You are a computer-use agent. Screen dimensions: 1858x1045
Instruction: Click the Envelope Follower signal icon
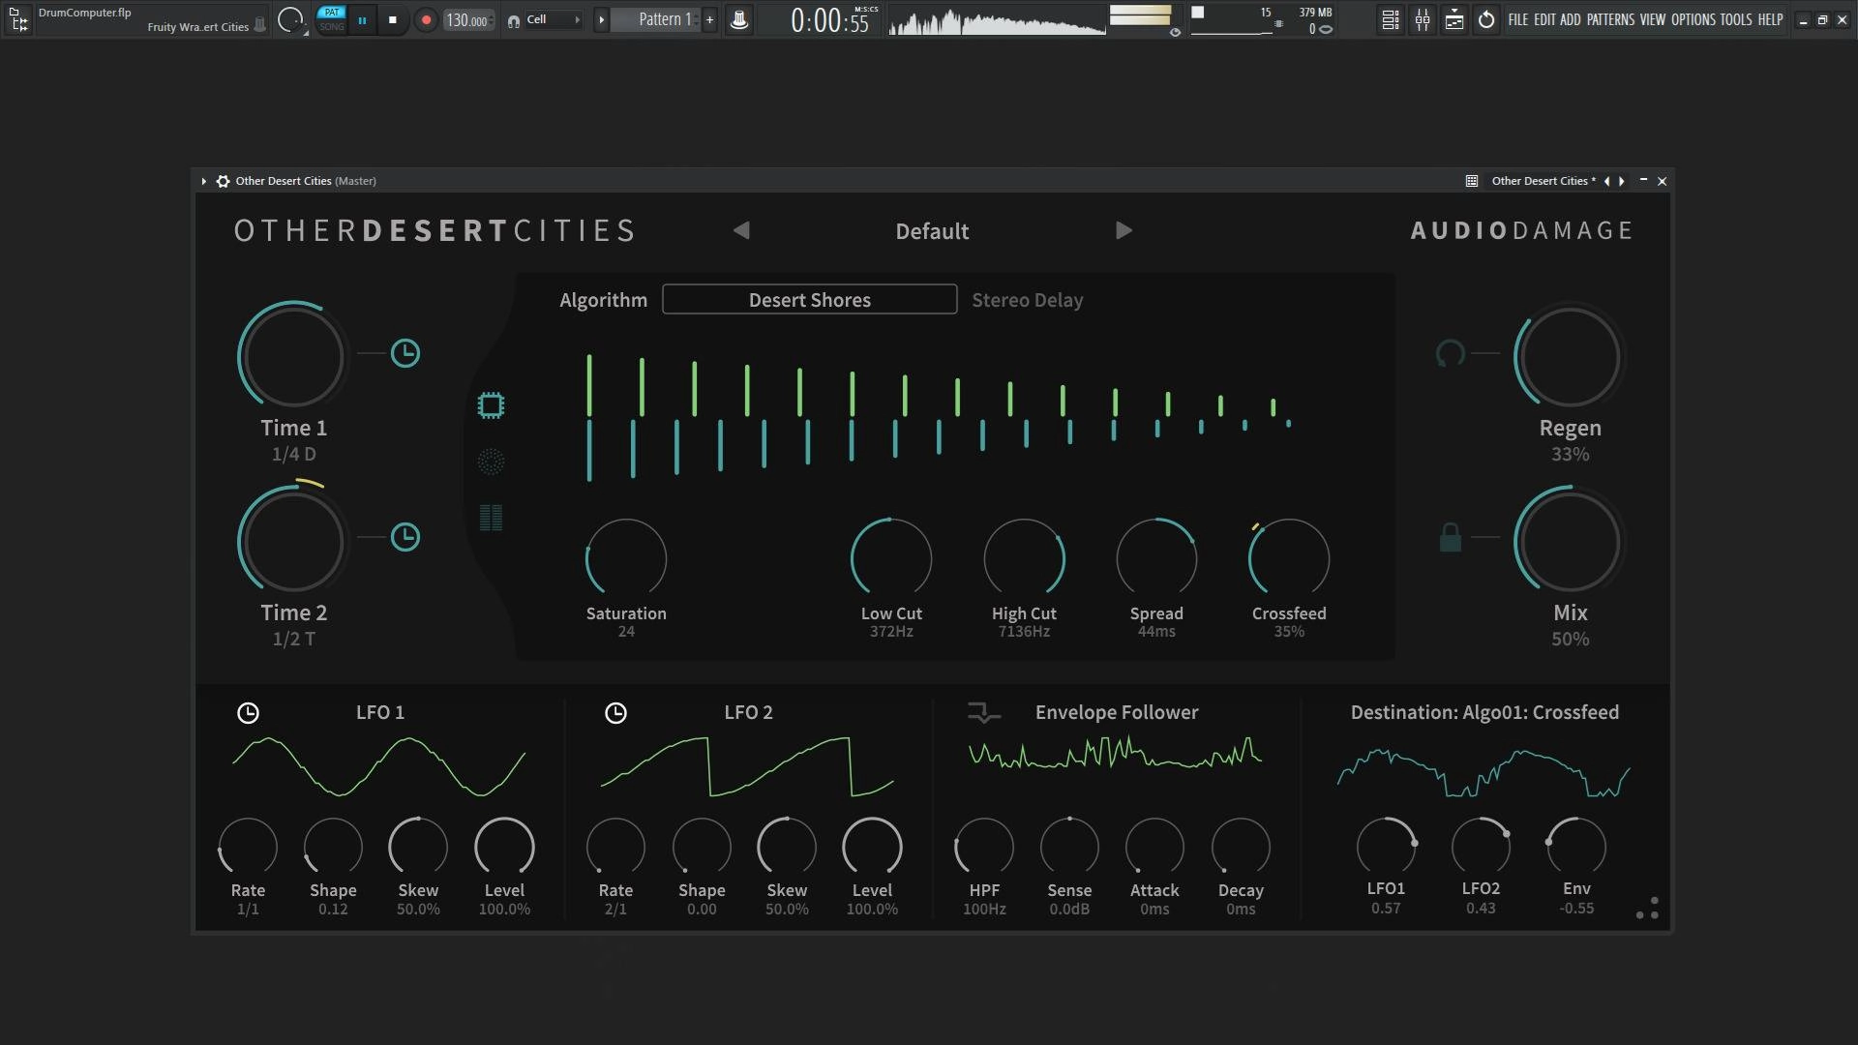tap(984, 713)
